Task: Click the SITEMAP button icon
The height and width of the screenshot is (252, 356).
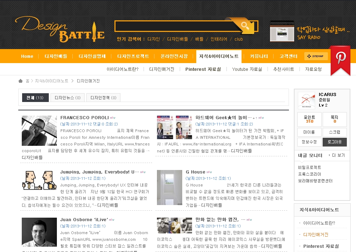Action: click(316, 56)
